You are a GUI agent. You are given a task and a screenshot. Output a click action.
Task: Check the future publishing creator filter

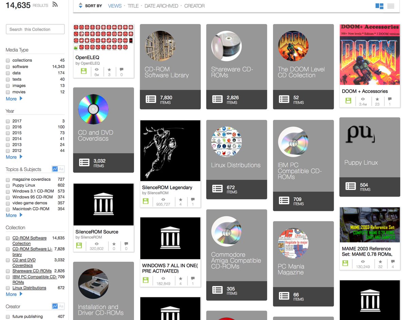(8, 317)
